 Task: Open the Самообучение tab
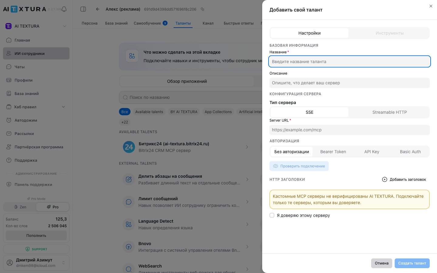pos(151,23)
